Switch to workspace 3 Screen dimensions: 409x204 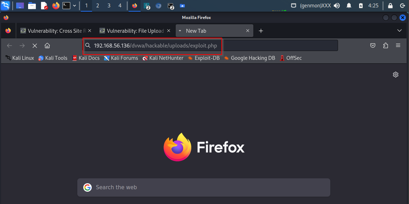[x=109, y=6]
